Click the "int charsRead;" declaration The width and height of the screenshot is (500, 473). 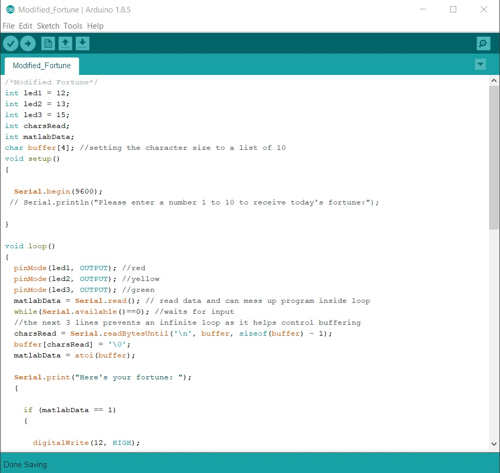[x=37, y=126]
